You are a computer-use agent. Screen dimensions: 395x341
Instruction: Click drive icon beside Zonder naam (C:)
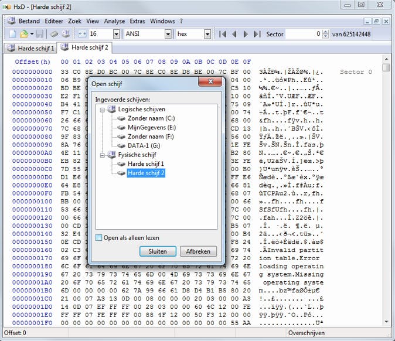coord(121,118)
